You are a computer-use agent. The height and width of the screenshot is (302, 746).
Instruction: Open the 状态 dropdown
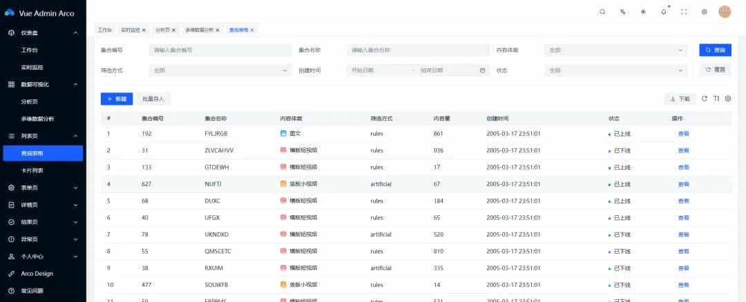(615, 70)
